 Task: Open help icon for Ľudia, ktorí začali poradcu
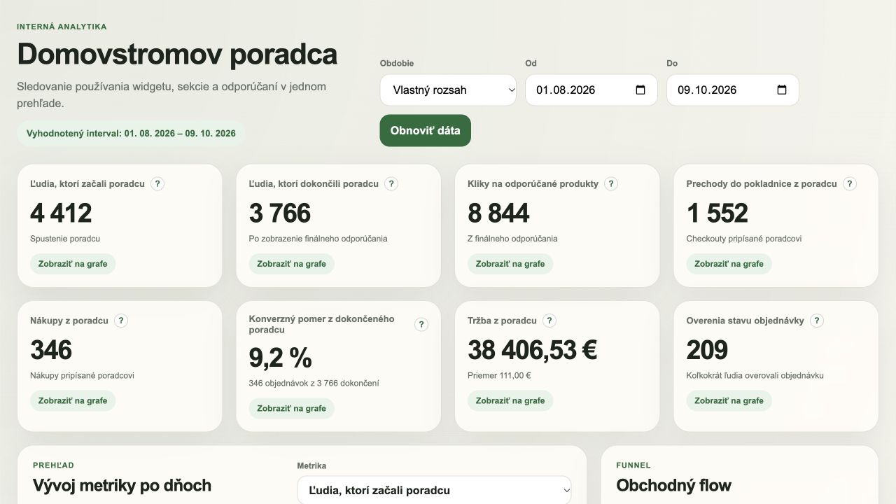tap(157, 184)
